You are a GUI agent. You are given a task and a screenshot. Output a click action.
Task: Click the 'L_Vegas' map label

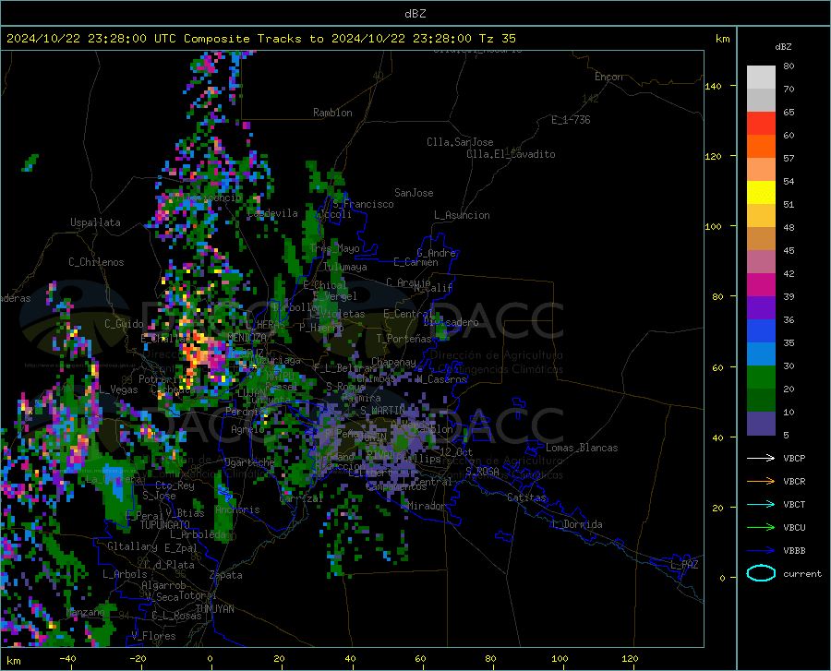coord(119,389)
